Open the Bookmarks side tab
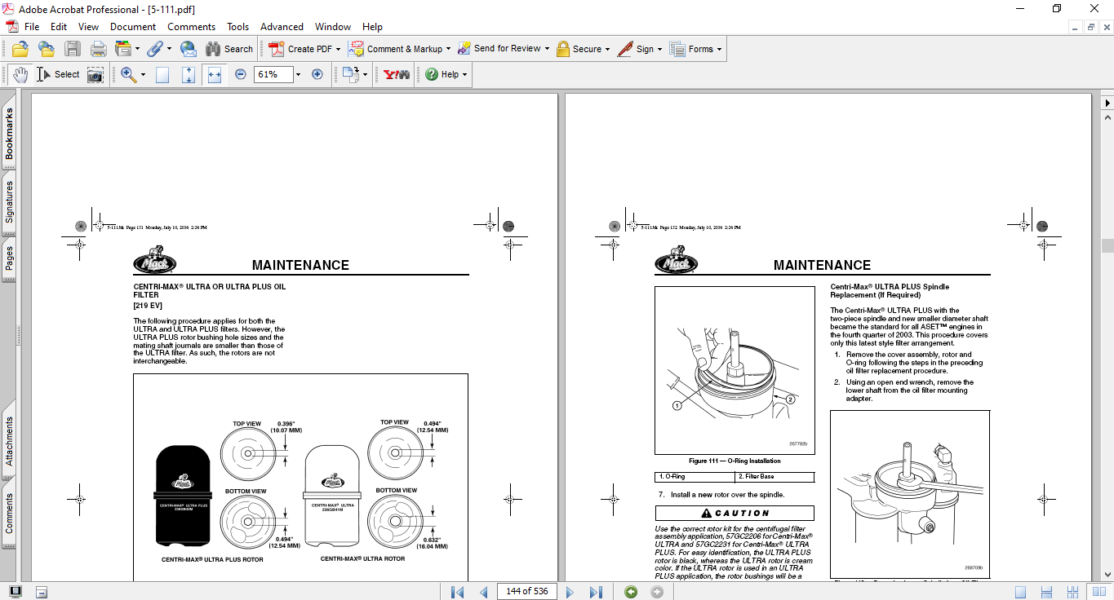The height and width of the screenshot is (600, 1114). (x=9, y=134)
